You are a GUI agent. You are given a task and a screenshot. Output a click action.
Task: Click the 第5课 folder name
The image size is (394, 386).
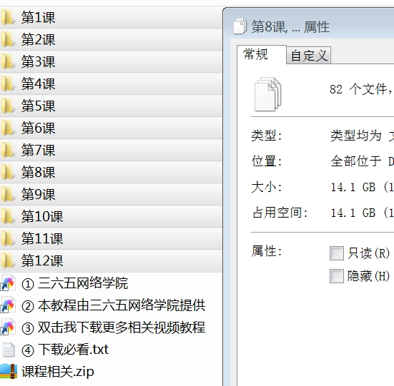point(38,106)
